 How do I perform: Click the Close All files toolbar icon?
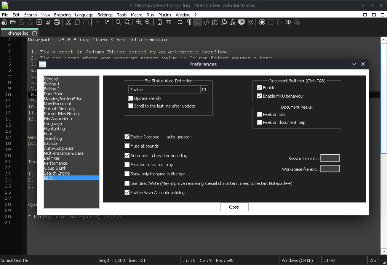click(48, 22)
